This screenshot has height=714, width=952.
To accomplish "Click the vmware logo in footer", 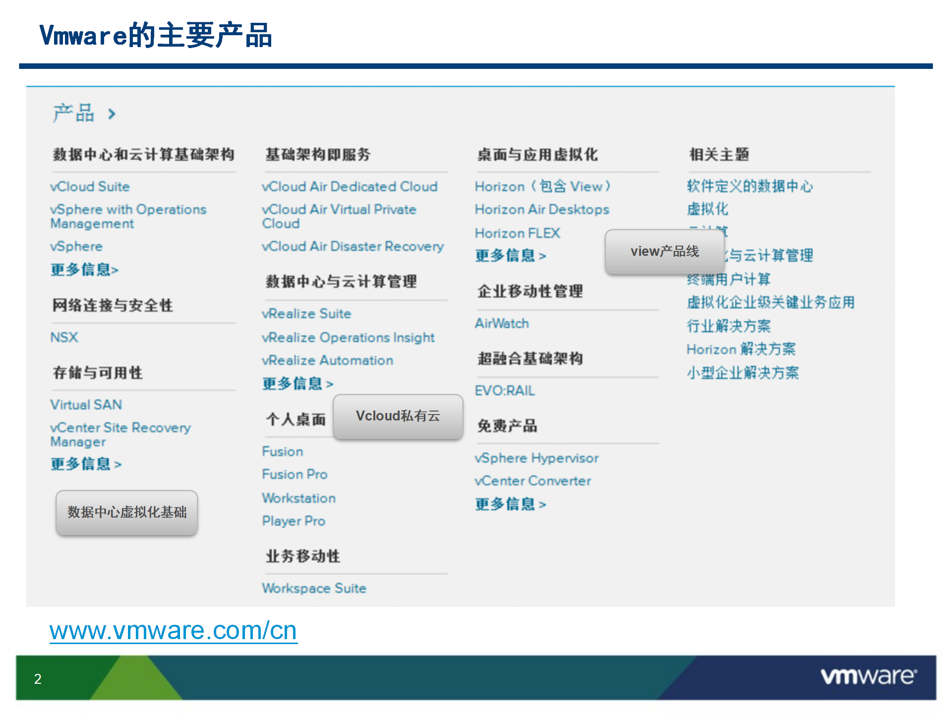I will click(869, 676).
